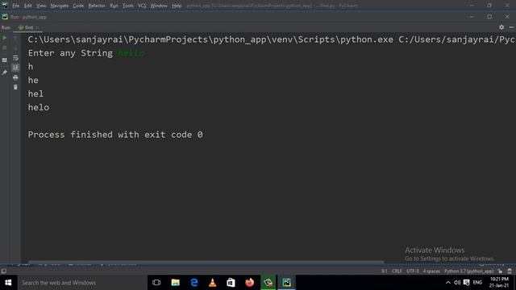Show hidden system tray icons
This screenshot has width=516, height=290.
click(x=448, y=283)
